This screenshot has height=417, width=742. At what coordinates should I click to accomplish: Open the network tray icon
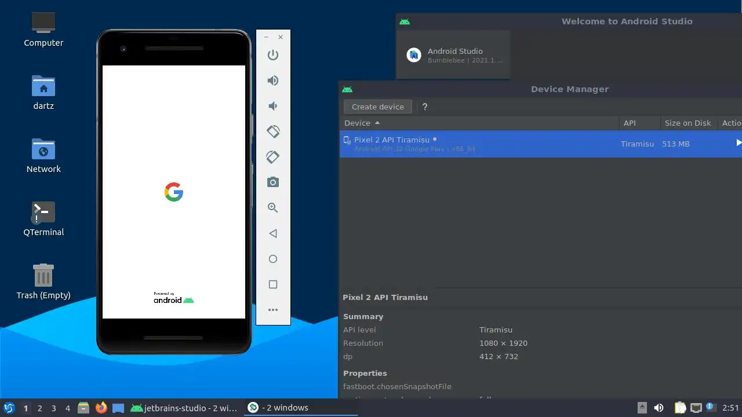click(696, 408)
